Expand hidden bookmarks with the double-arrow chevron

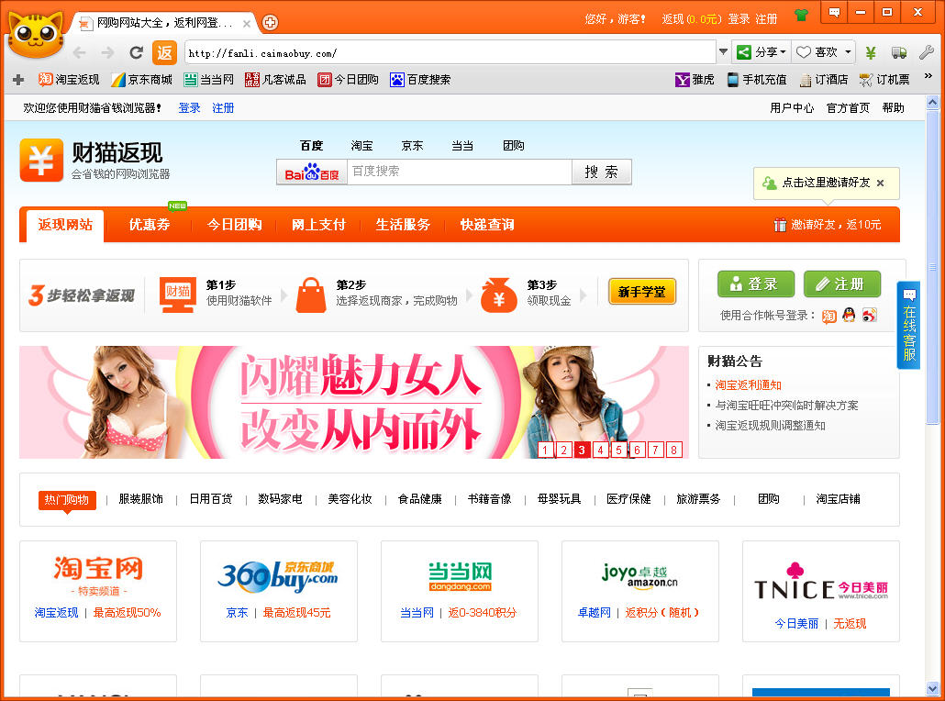(928, 76)
